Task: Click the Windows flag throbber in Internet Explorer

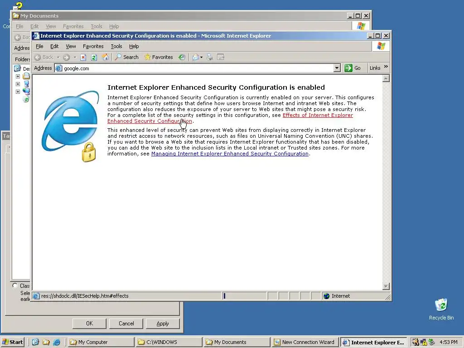Action: (x=381, y=46)
